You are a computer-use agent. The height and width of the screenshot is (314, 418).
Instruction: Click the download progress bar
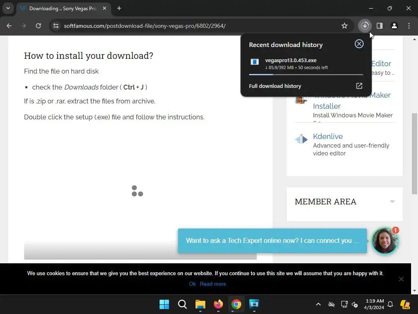pos(306,74)
